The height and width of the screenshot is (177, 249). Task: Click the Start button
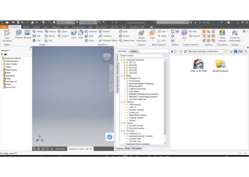pyautogui.click(x=239, y=52)
